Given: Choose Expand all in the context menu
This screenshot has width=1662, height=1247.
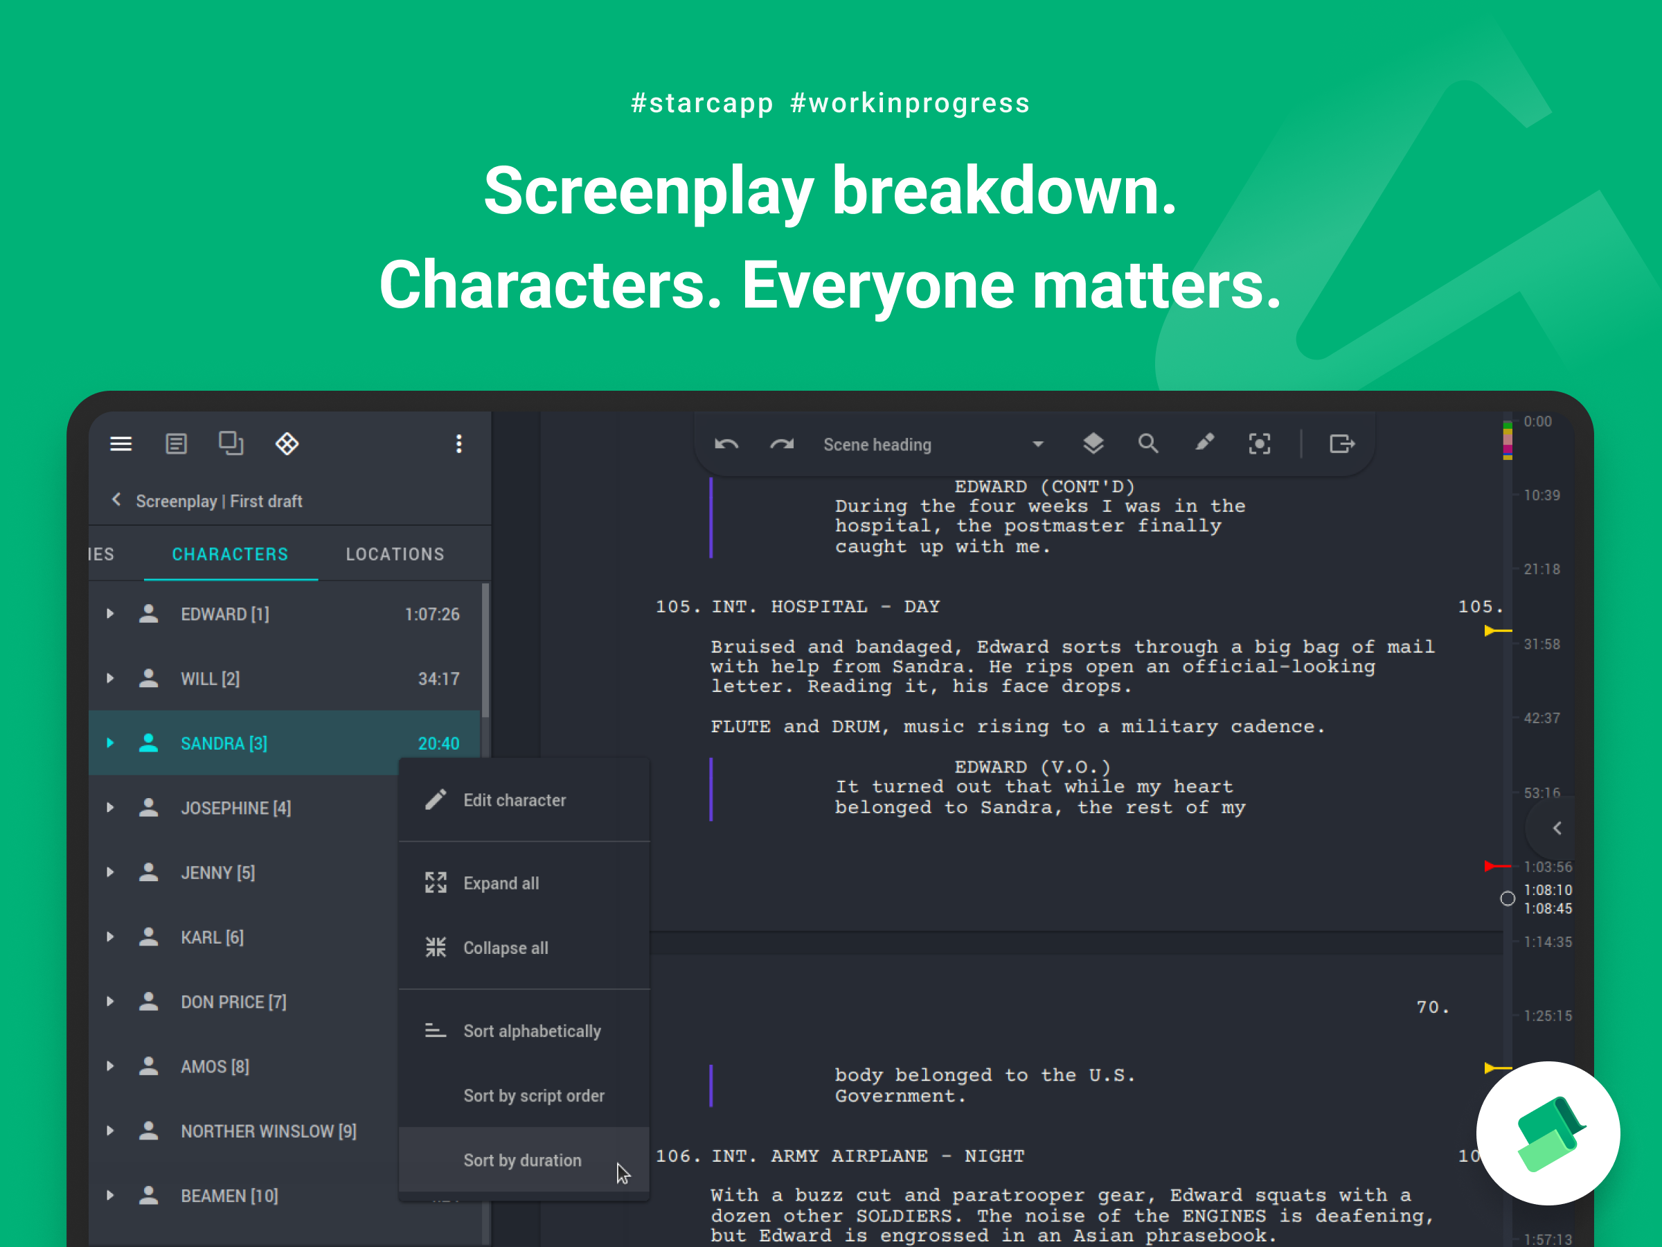Looking at the screenshot, I should click(x=524, y=883).
